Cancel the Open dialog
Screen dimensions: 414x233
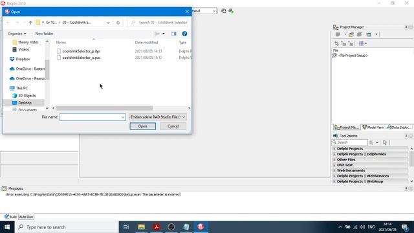(x=173, y=126)
